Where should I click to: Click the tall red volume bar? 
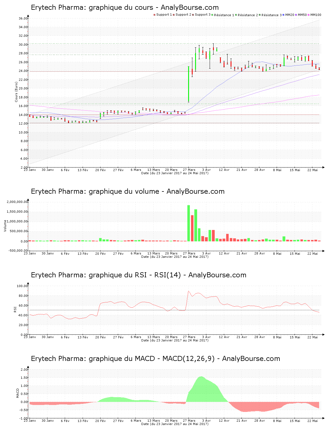192,228
